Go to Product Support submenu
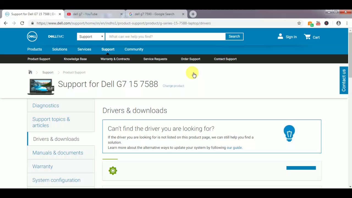352x198 pixels. click(39, 59)
